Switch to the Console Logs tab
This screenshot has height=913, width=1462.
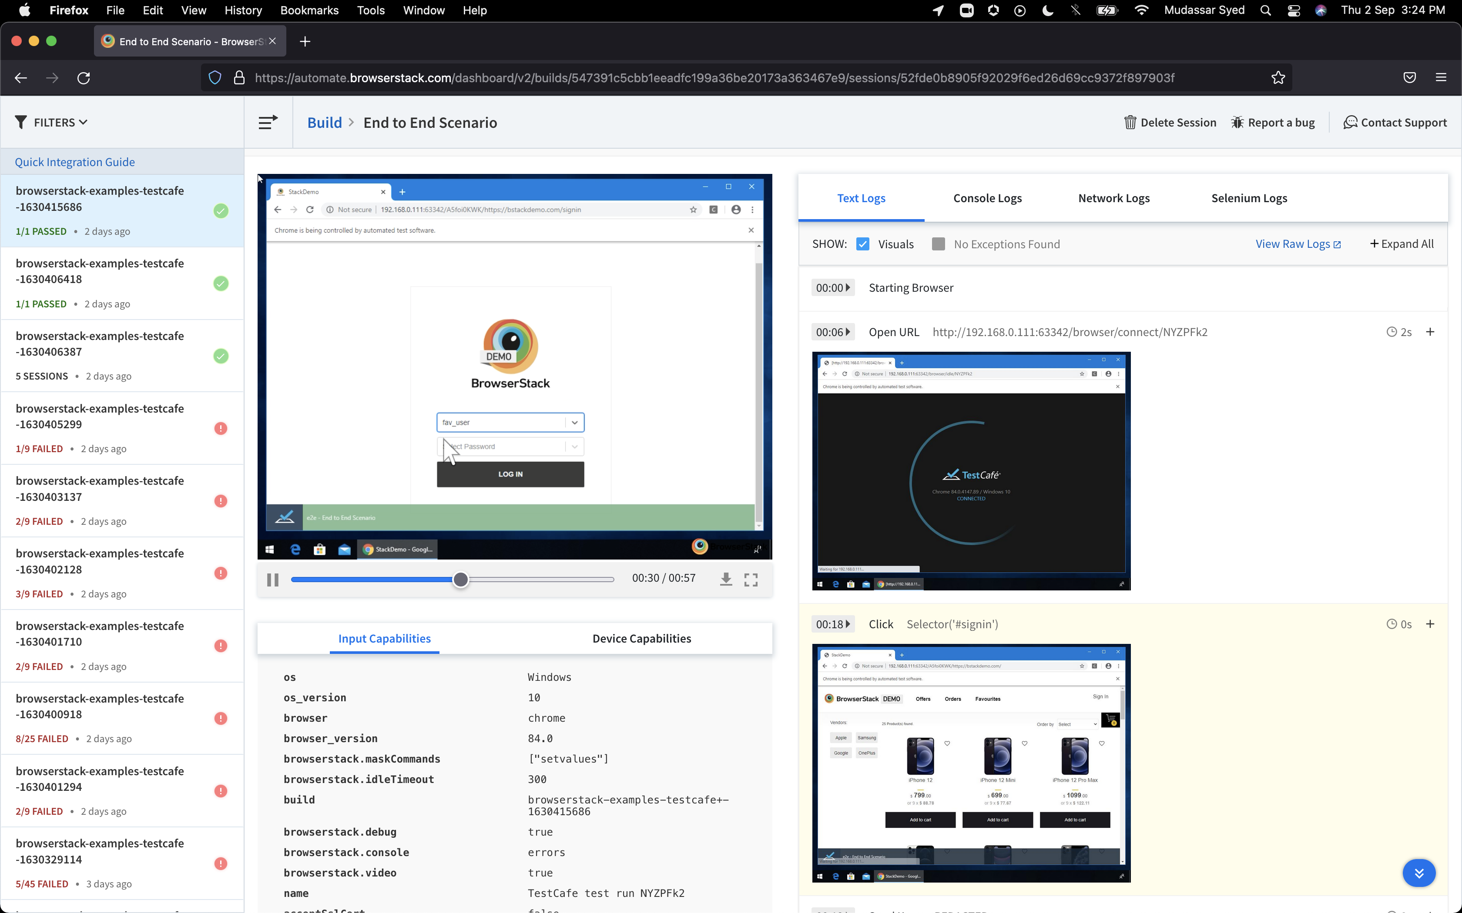987,198
